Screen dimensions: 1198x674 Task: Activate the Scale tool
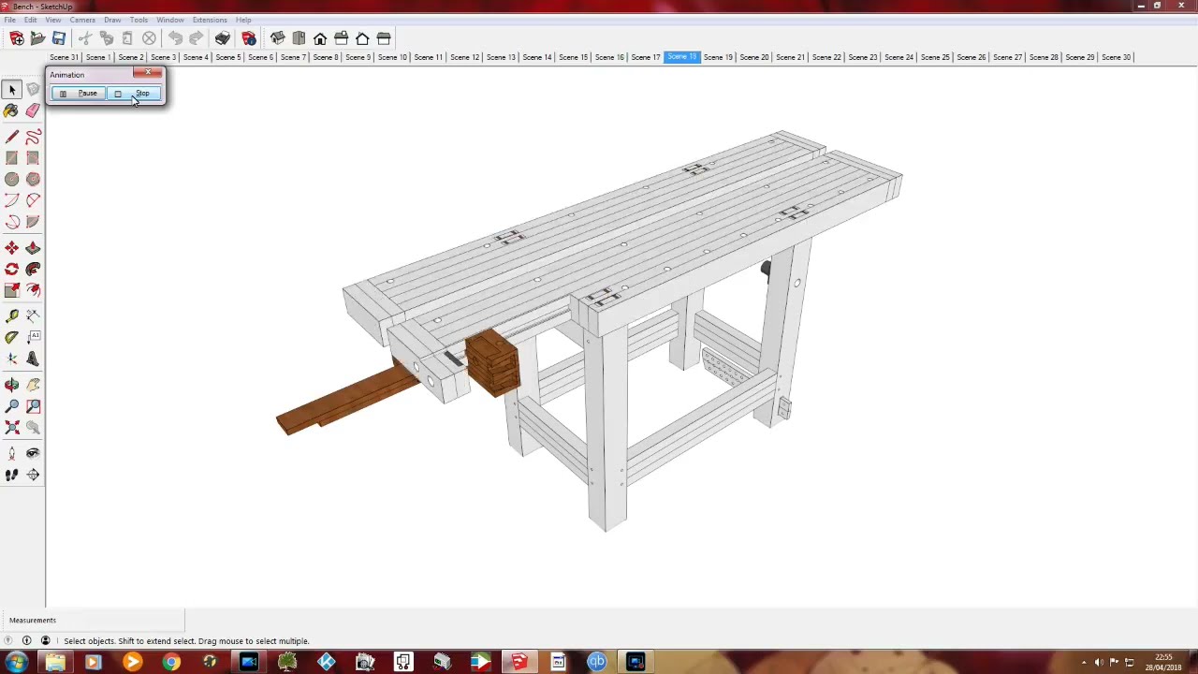click(12, 290)
